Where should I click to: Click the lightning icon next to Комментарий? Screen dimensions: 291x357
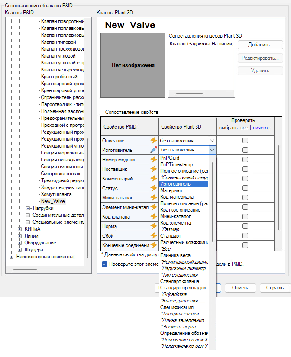[x=154, y=178]
